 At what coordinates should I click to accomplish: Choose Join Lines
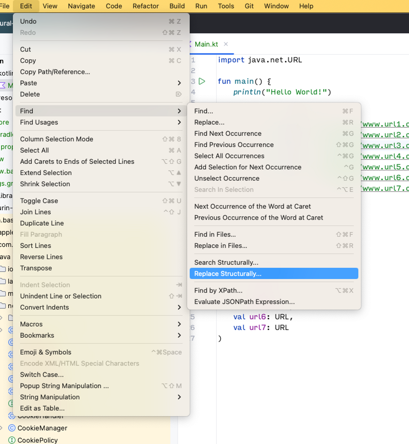(x=101, y=212)
